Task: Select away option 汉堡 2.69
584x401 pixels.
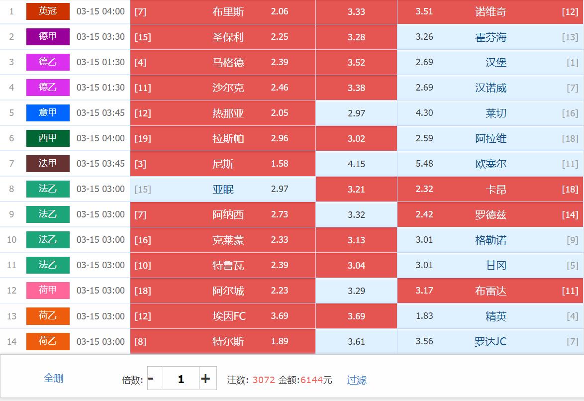Action: coord(490,62)
